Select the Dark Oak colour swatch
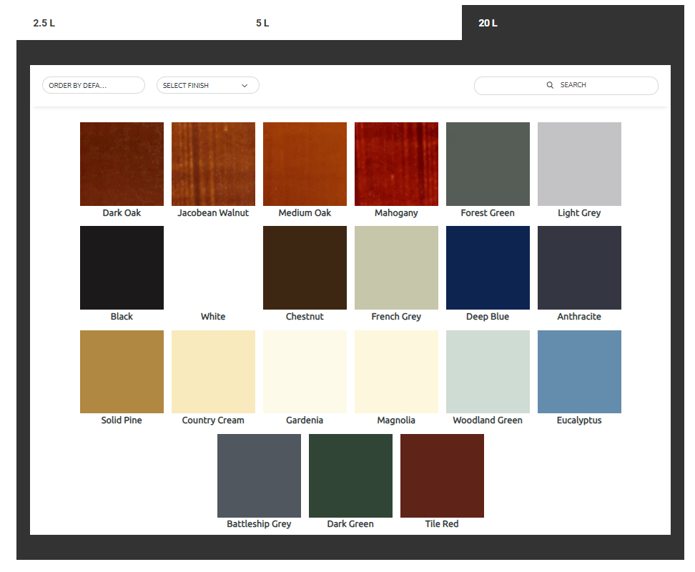Screen dimensions: 695x572 tap(122, 164)
